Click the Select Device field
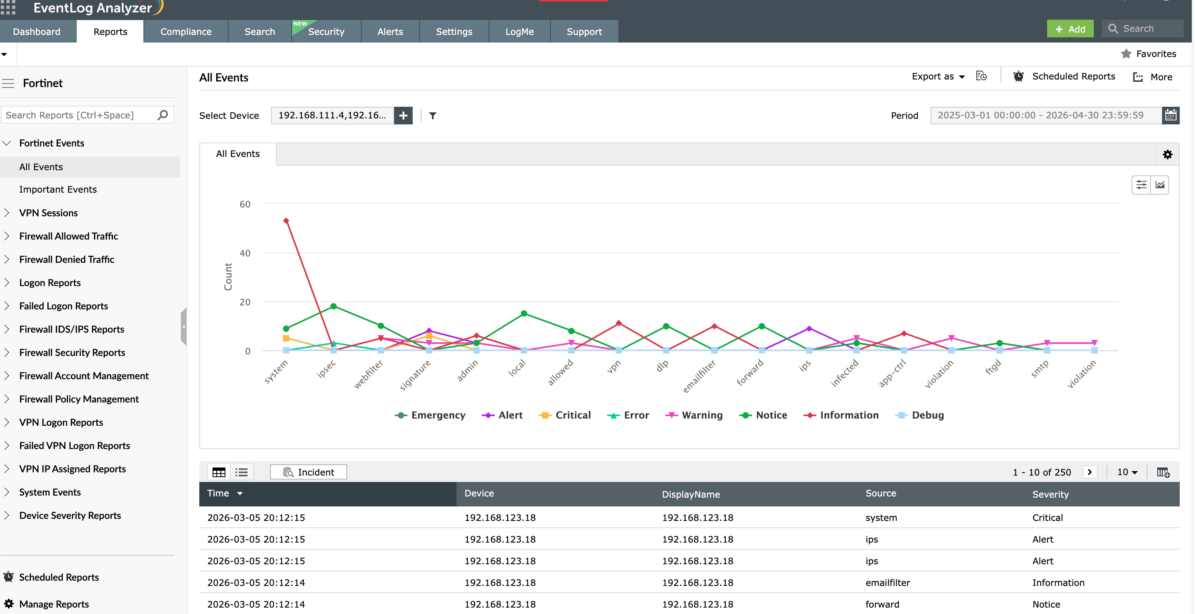 (332, 116)
